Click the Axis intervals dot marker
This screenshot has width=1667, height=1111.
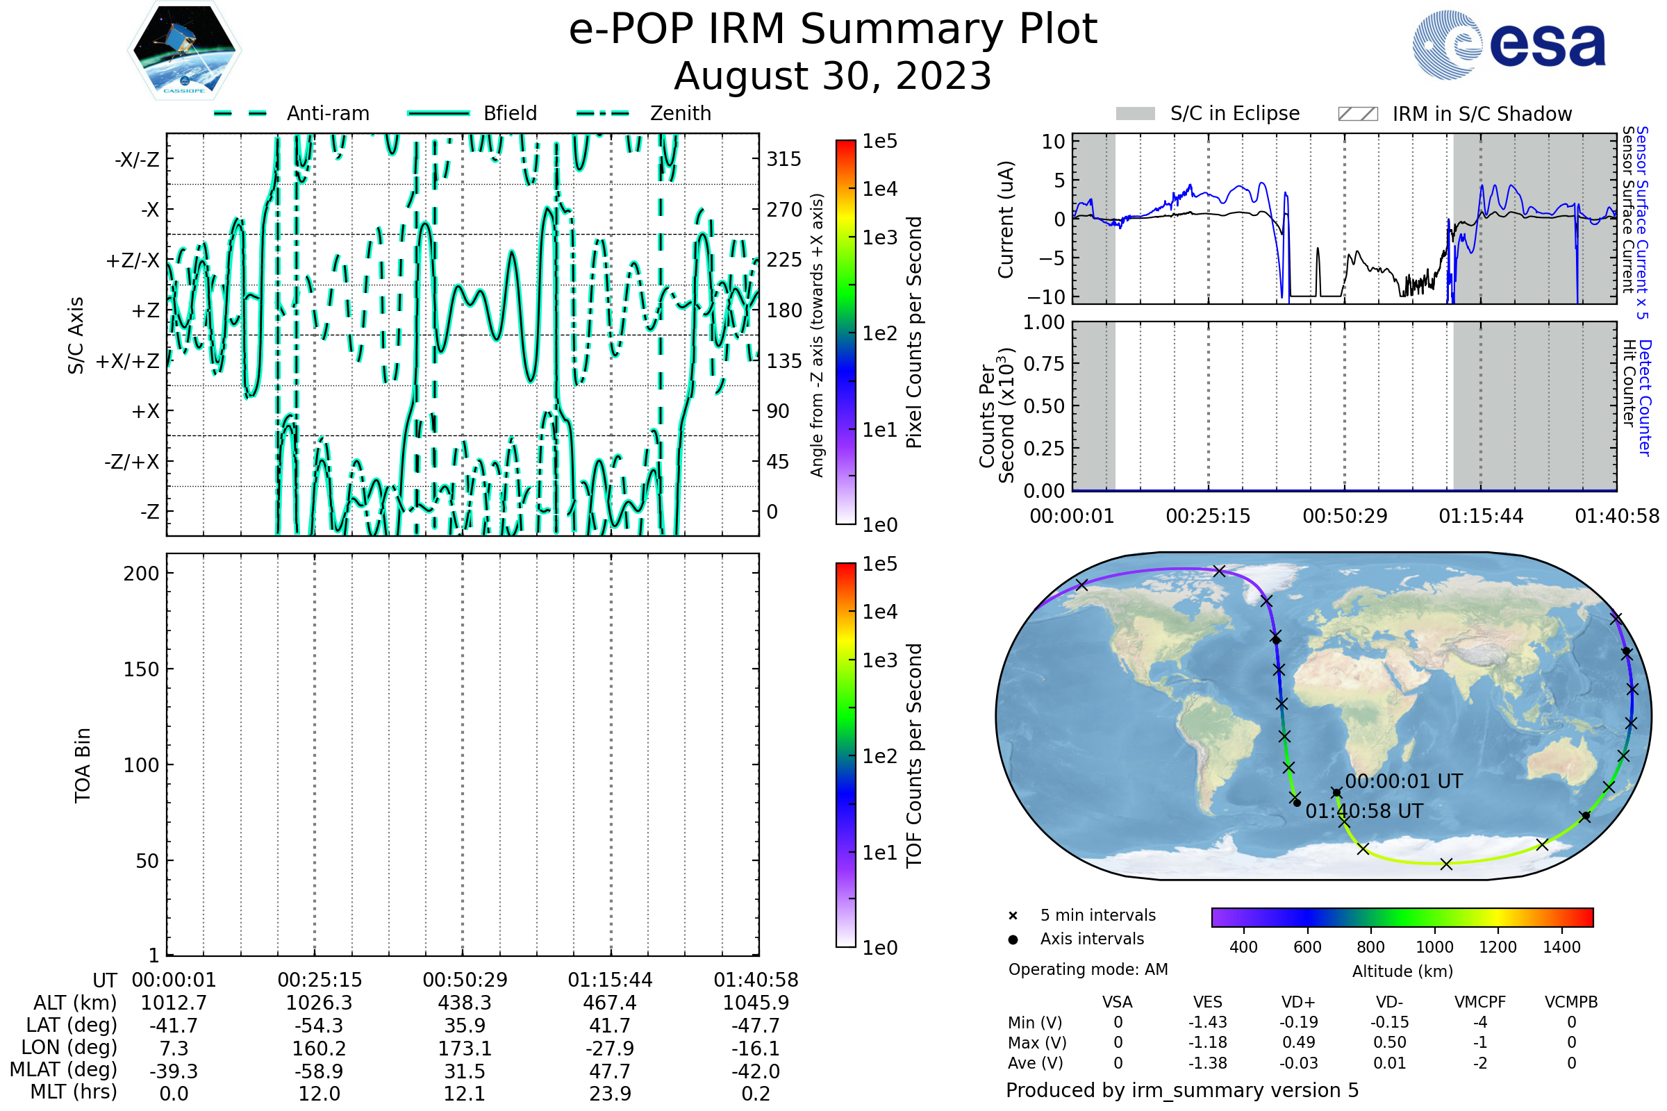[1013, 939]
